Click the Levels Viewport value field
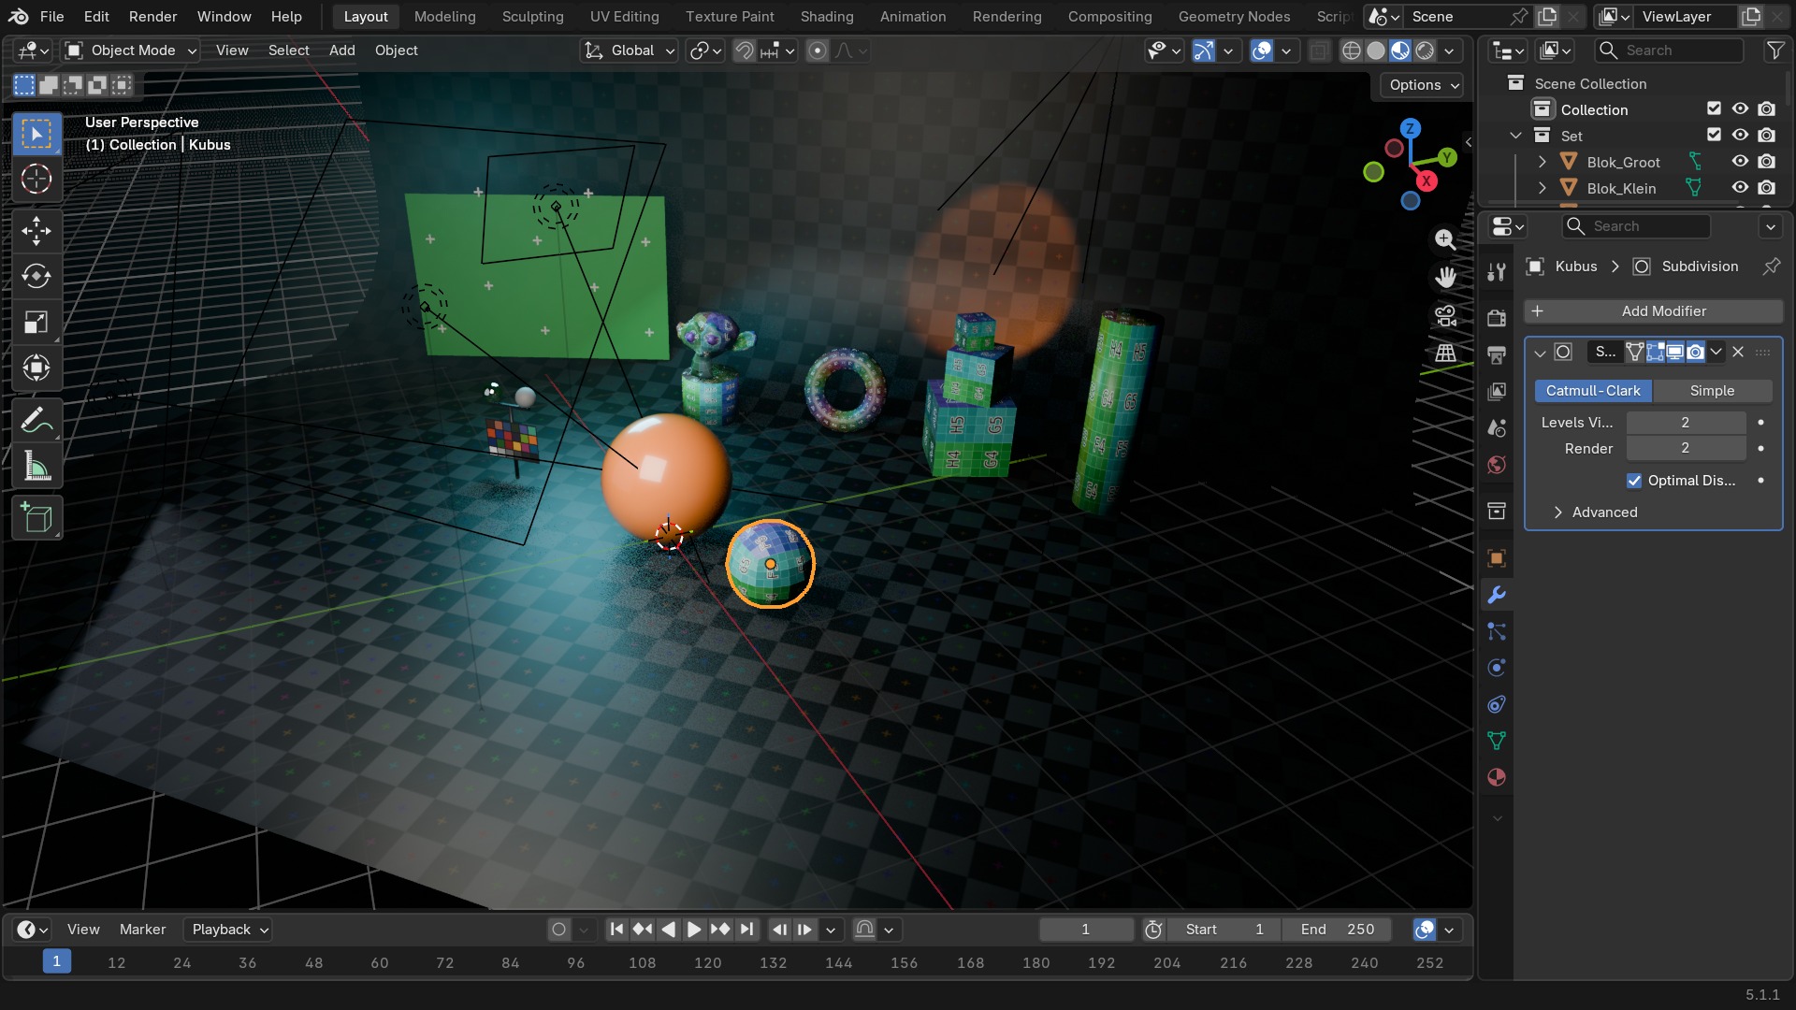The width and height of the screenshot is (1796, 1010). (1686, 423)
